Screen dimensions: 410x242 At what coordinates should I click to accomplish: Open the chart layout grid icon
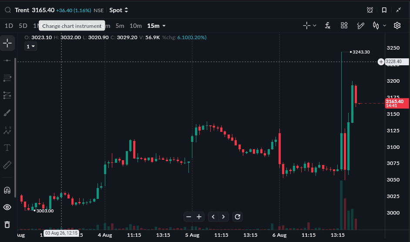[344, 25]
